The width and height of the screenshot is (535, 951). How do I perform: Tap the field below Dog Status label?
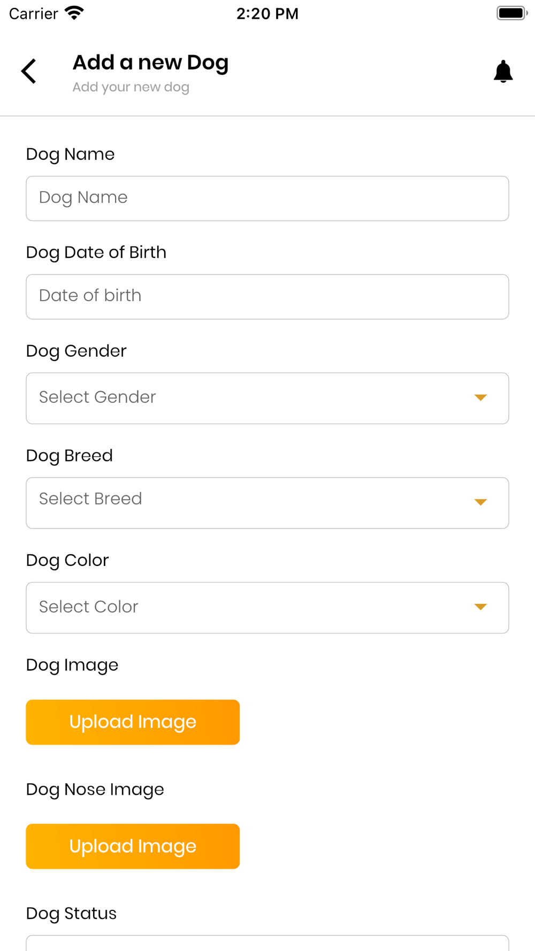coord(267,944)
